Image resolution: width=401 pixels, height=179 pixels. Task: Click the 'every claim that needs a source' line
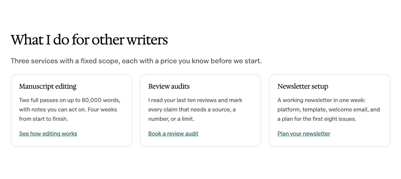click(192, 109)
